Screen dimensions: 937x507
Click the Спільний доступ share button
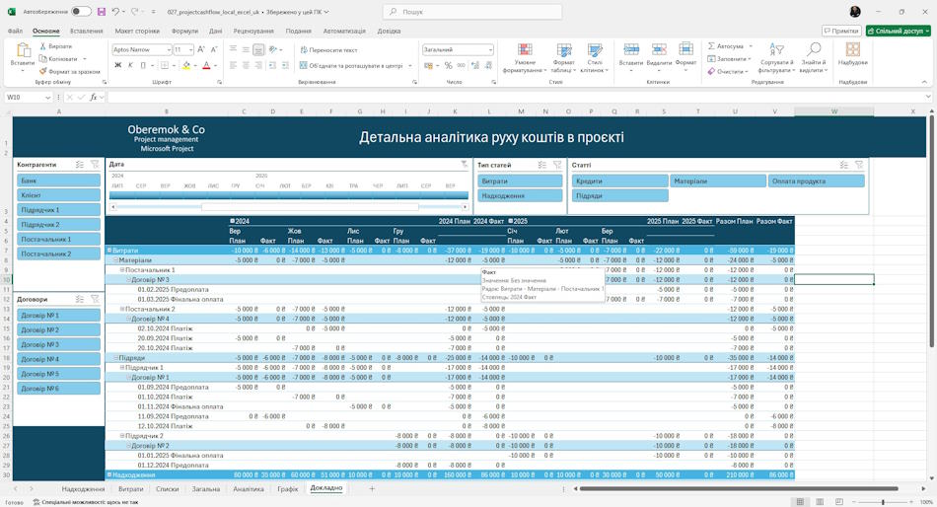[899, 31]
